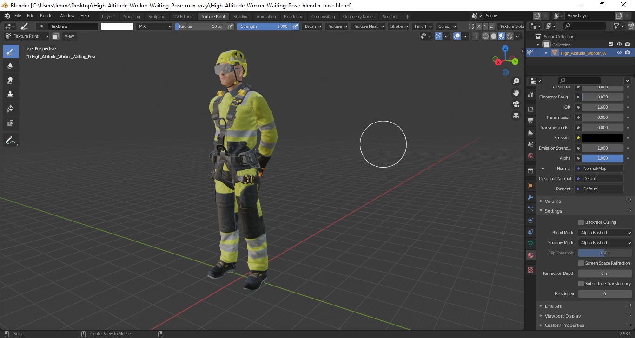
Task: Select the Smear tool
Action: [x=11, y=80]
